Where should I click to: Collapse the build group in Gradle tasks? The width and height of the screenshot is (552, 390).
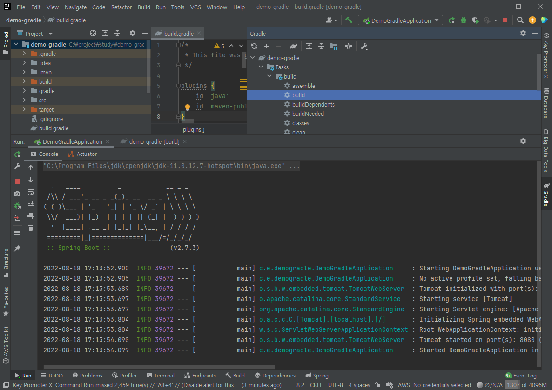(x=269, y=76)
